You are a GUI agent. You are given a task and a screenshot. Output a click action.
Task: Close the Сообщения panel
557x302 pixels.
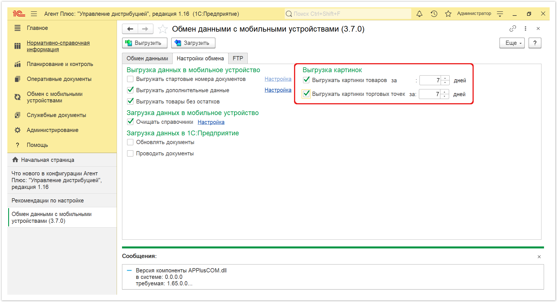pos(539,257)
